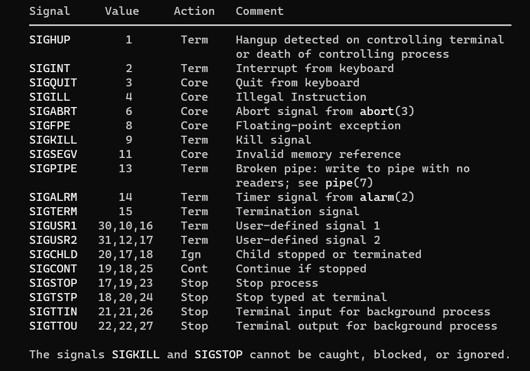Click the abort(3) man page reference
The image size is (530, 371).
coord(387,111)
